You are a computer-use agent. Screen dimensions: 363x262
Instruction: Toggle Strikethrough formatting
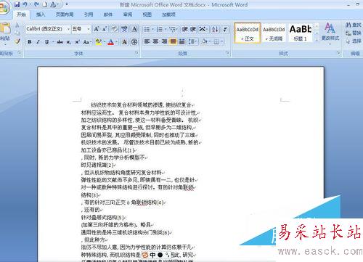tap(60, 42)
